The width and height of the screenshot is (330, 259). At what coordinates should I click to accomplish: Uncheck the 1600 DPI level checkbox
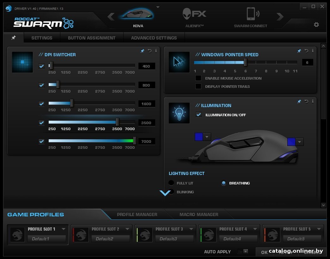[x=41, y=104]
